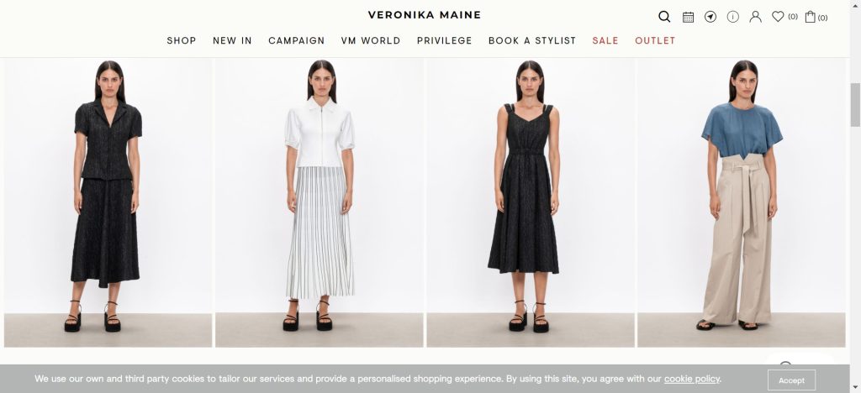The width and height of the screenshot is (861, 393).
Task: Follow the cookie policy link
Action: click(691, 379)
